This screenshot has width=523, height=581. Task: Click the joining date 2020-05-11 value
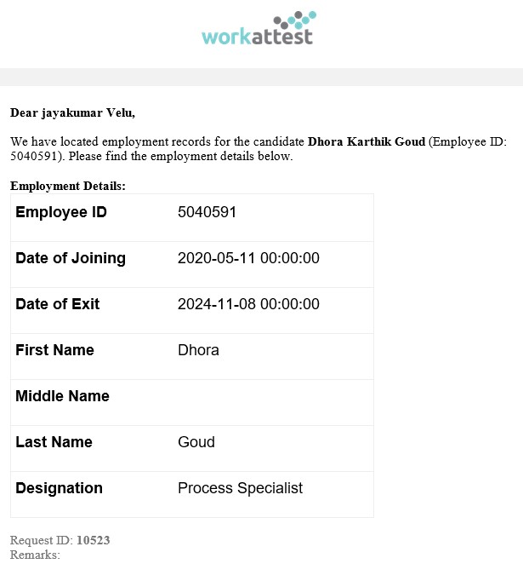[x=248, y=258]
